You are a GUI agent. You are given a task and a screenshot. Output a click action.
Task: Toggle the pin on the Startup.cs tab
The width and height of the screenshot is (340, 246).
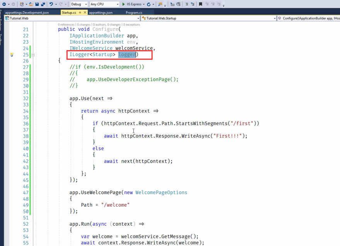[80, 12]
